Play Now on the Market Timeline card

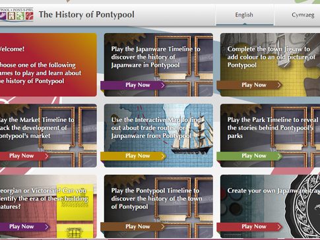[x=24, y=156]
